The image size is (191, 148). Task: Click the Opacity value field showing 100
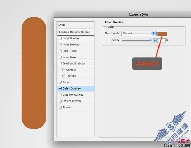[159, 40]
